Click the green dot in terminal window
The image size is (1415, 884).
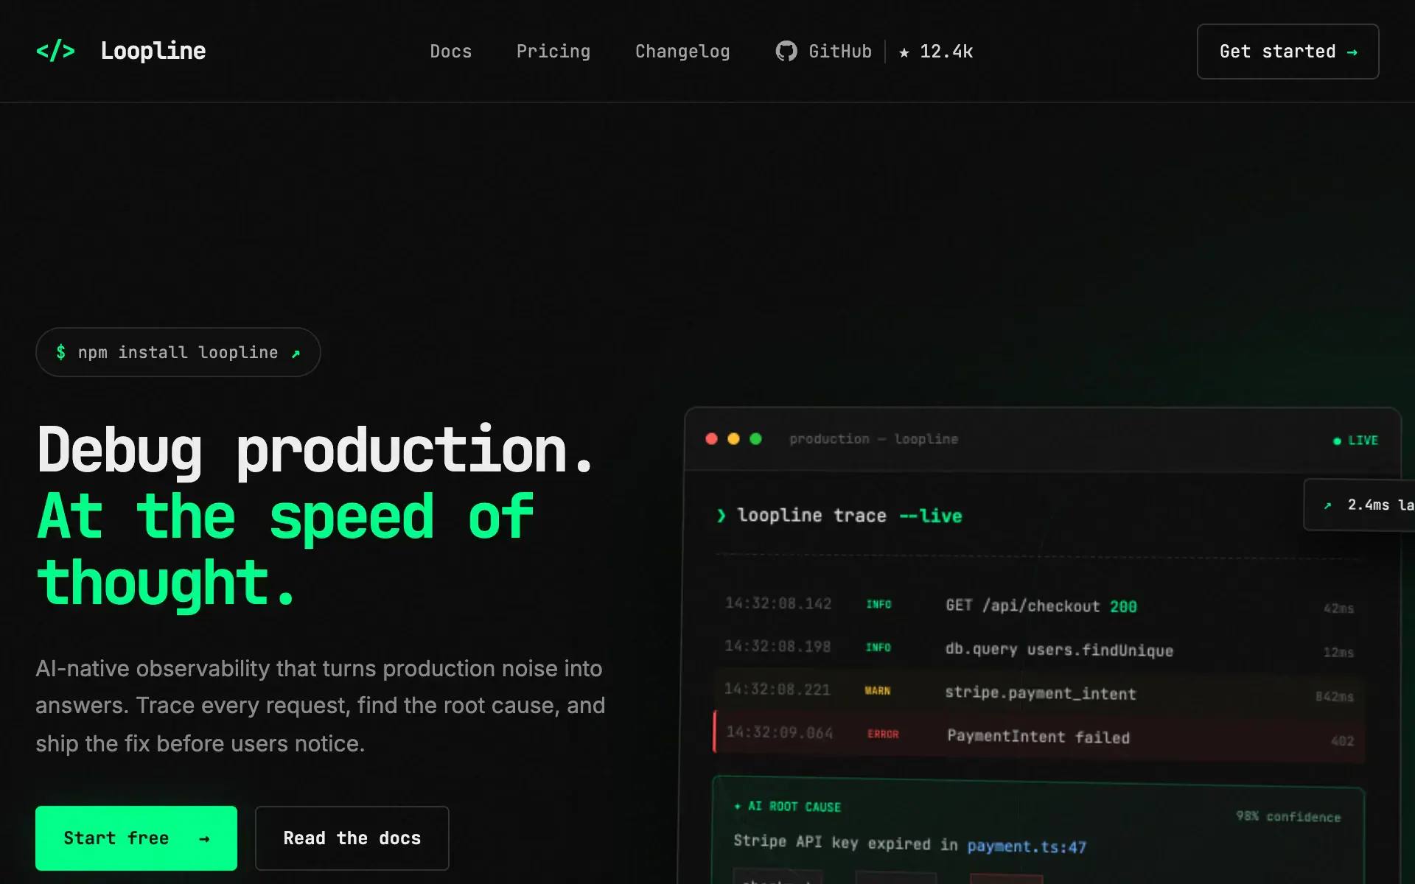pos(755,439)
